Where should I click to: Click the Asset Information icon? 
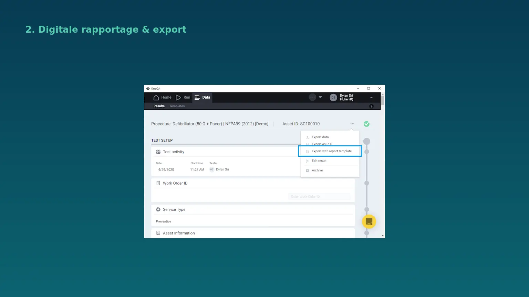click(x=158, y=233)
